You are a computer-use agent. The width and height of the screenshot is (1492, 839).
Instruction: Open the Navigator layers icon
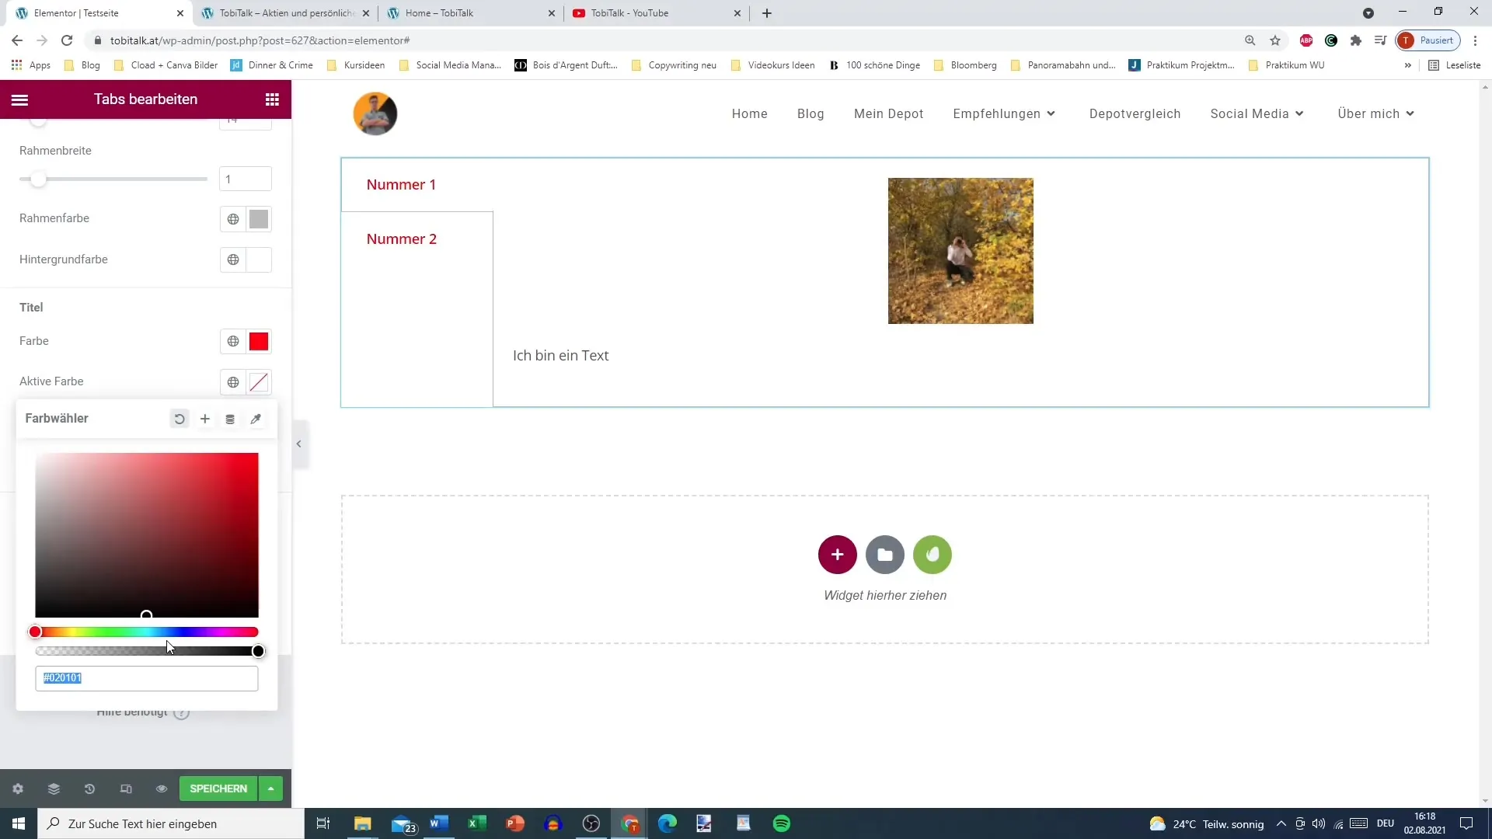click(54, 789)
